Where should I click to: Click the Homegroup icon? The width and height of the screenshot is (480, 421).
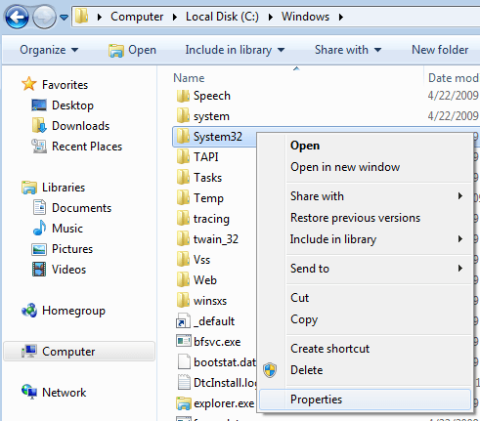29,311
